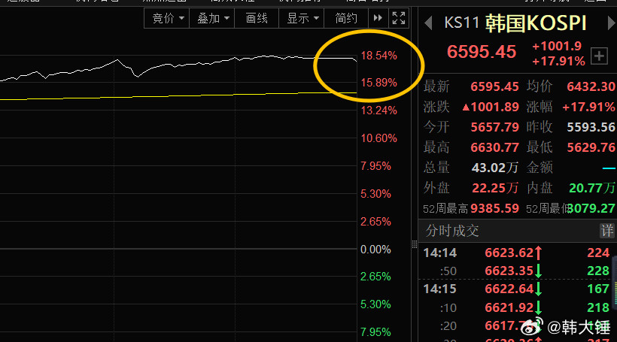The width and height of the screenshot is (617, 342).
Task: Click the 均价 value 6432.30
Action: [591, 86]
